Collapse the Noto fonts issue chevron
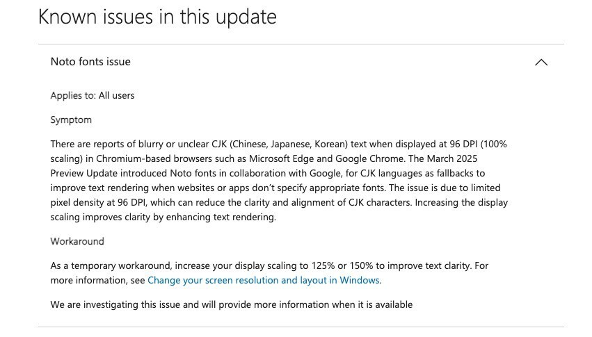This screenshot has width=592, height=337. [541, 63]
